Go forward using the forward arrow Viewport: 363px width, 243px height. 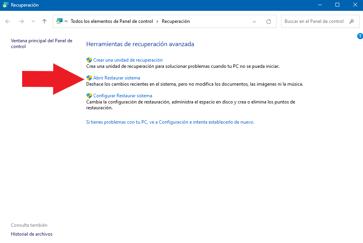coord(21,21)
